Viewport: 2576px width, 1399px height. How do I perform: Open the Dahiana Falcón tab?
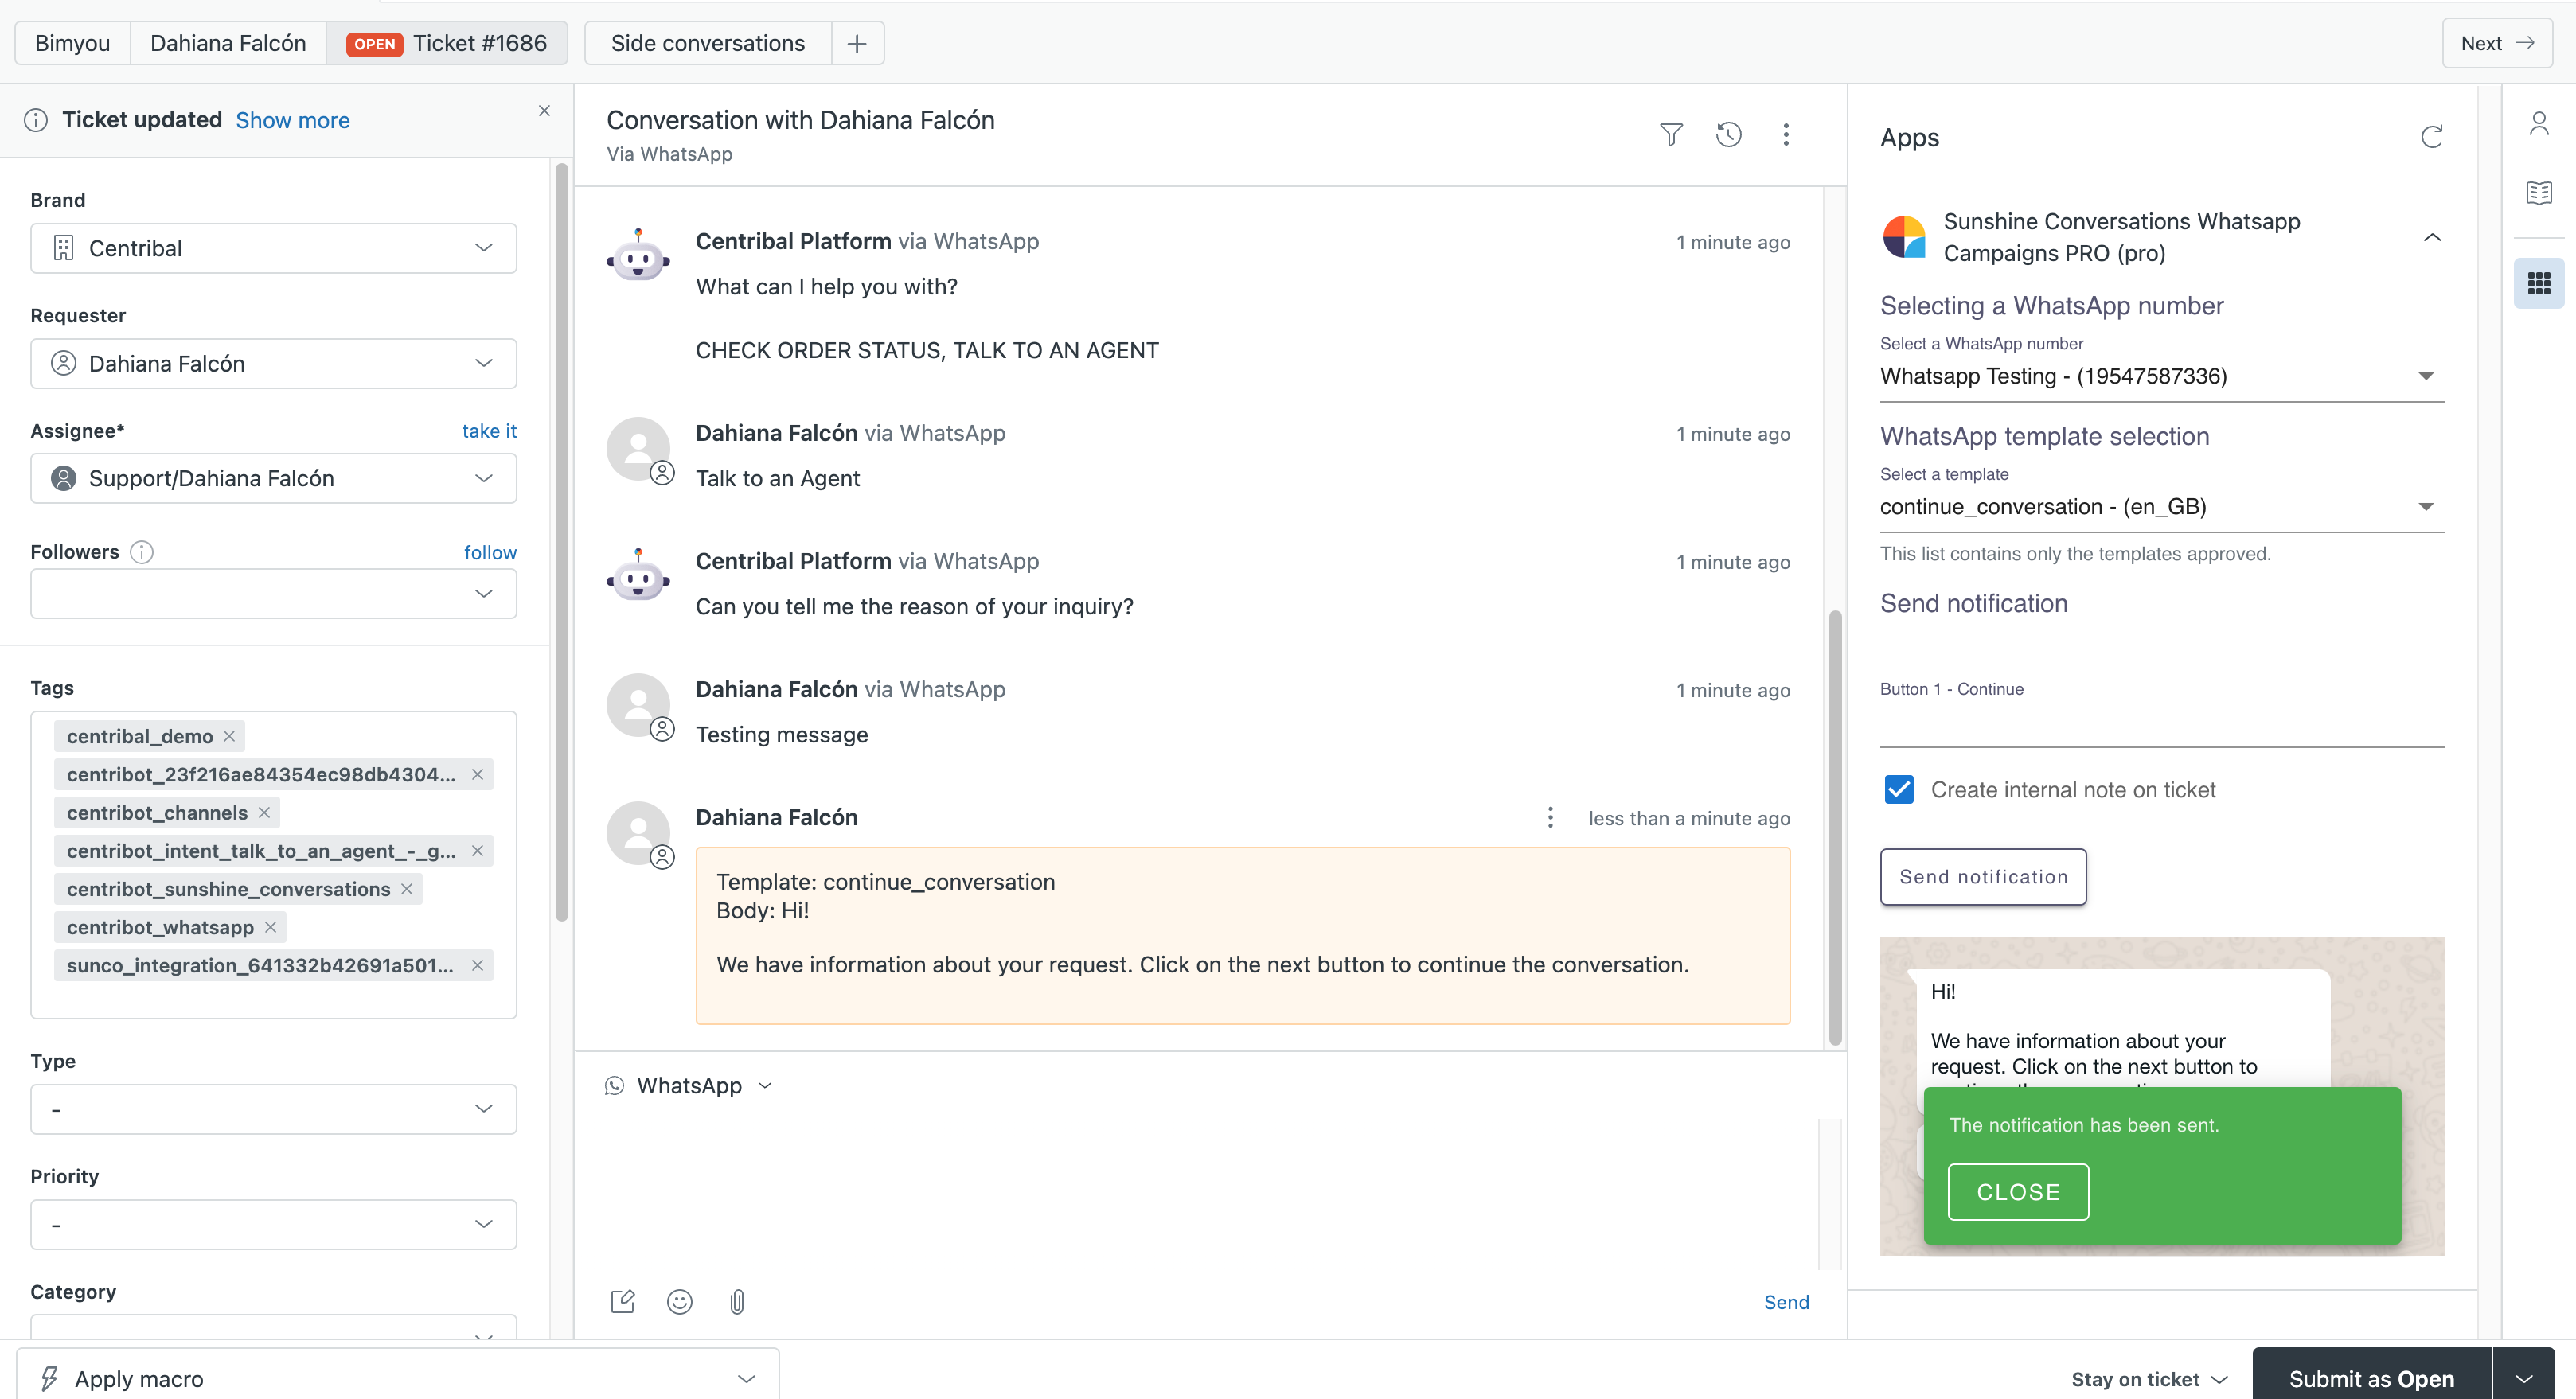(228, 43)
